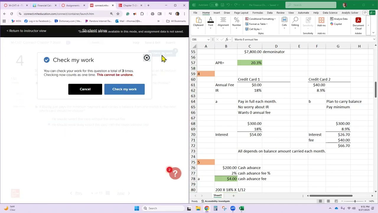
Task: Open the All Bookmarks folder
Action: [x=176, y=21]
